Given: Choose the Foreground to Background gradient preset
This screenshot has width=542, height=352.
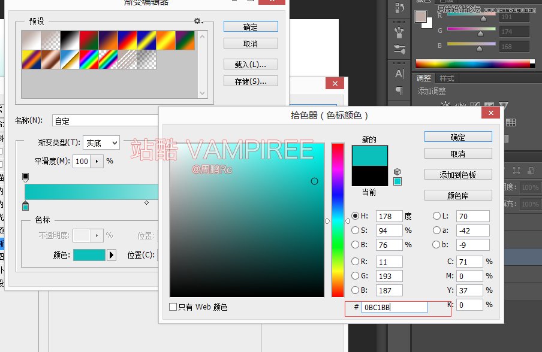Looking at the screenshot, I should 31,40.
